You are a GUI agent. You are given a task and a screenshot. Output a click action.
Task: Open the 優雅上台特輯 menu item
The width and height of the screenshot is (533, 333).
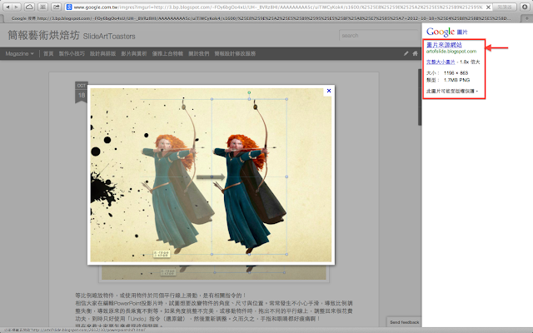167,53
